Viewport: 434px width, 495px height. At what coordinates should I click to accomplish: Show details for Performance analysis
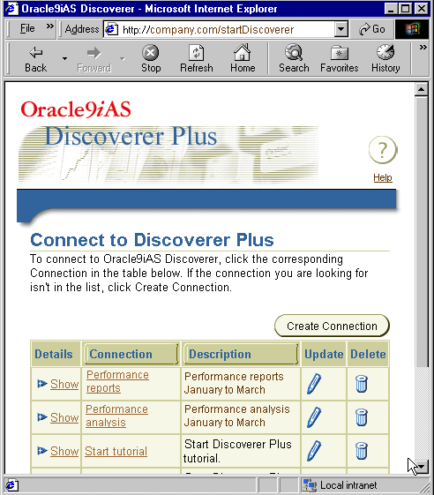point(64,417)
